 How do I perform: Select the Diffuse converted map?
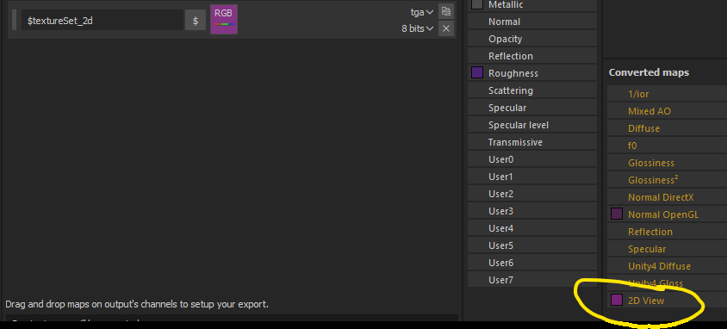pos(668,128)
